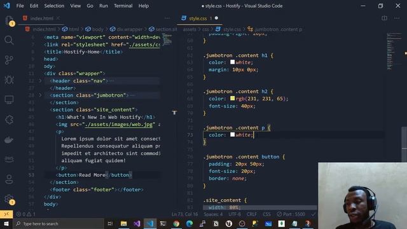Image resolution: width=407 pixels, height=229 pixels.
Task: Click Ln 73, Col 16 status item
Action: [184, 214]
